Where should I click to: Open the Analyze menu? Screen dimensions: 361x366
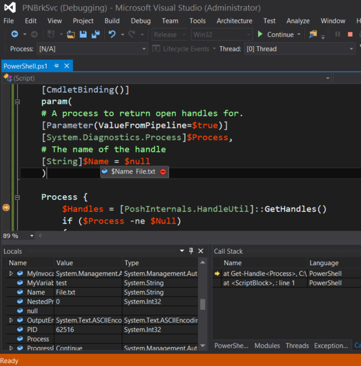[298, 21]
